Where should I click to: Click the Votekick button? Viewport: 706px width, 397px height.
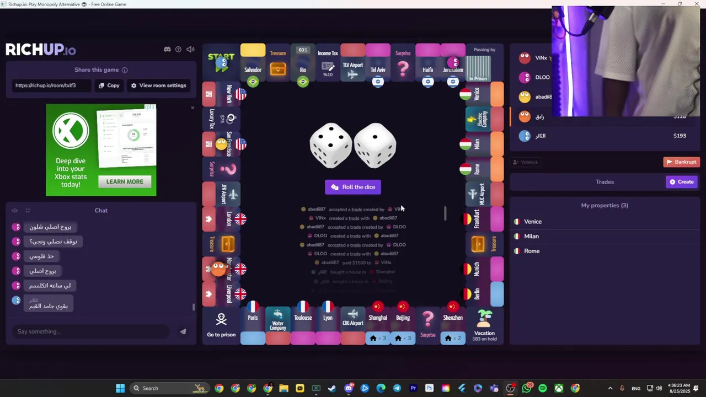[525, 162]
